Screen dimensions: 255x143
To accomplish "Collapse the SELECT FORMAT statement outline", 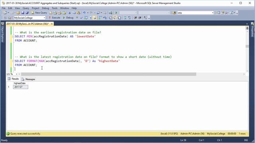I will (x=13, y=61).
